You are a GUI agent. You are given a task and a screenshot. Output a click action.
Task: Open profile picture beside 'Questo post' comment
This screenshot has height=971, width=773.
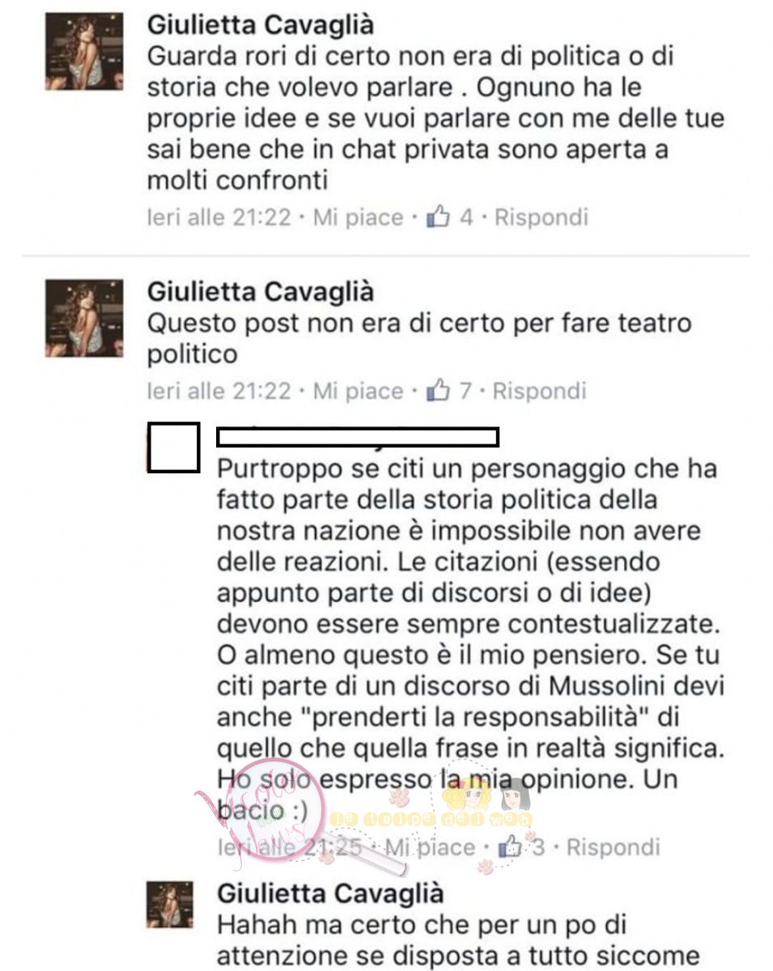[84, 318]
